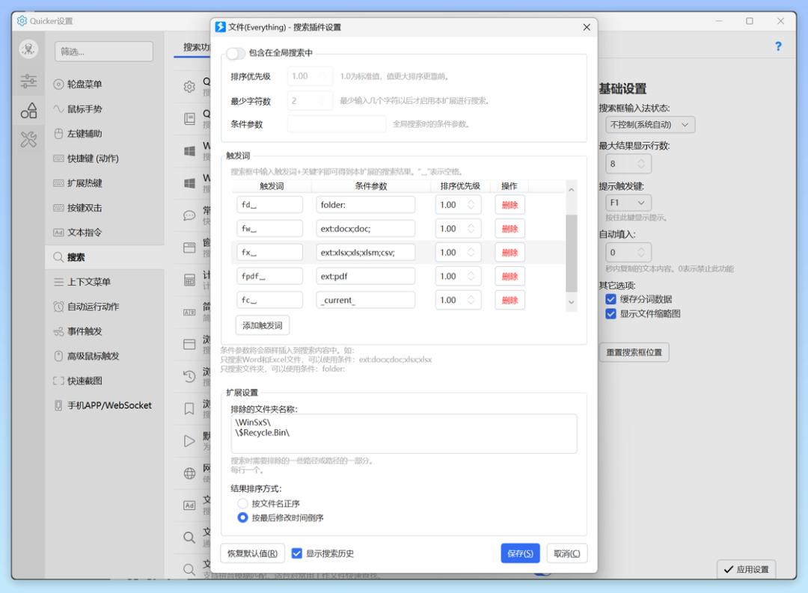Adjust 最大结果显示行数 stepper
The width and height of the screenshot is (808, 593).
pyautogui.click(x=641, y=164)
